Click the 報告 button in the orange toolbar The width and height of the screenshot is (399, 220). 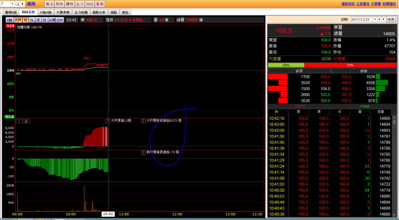(x=59, y=4)
